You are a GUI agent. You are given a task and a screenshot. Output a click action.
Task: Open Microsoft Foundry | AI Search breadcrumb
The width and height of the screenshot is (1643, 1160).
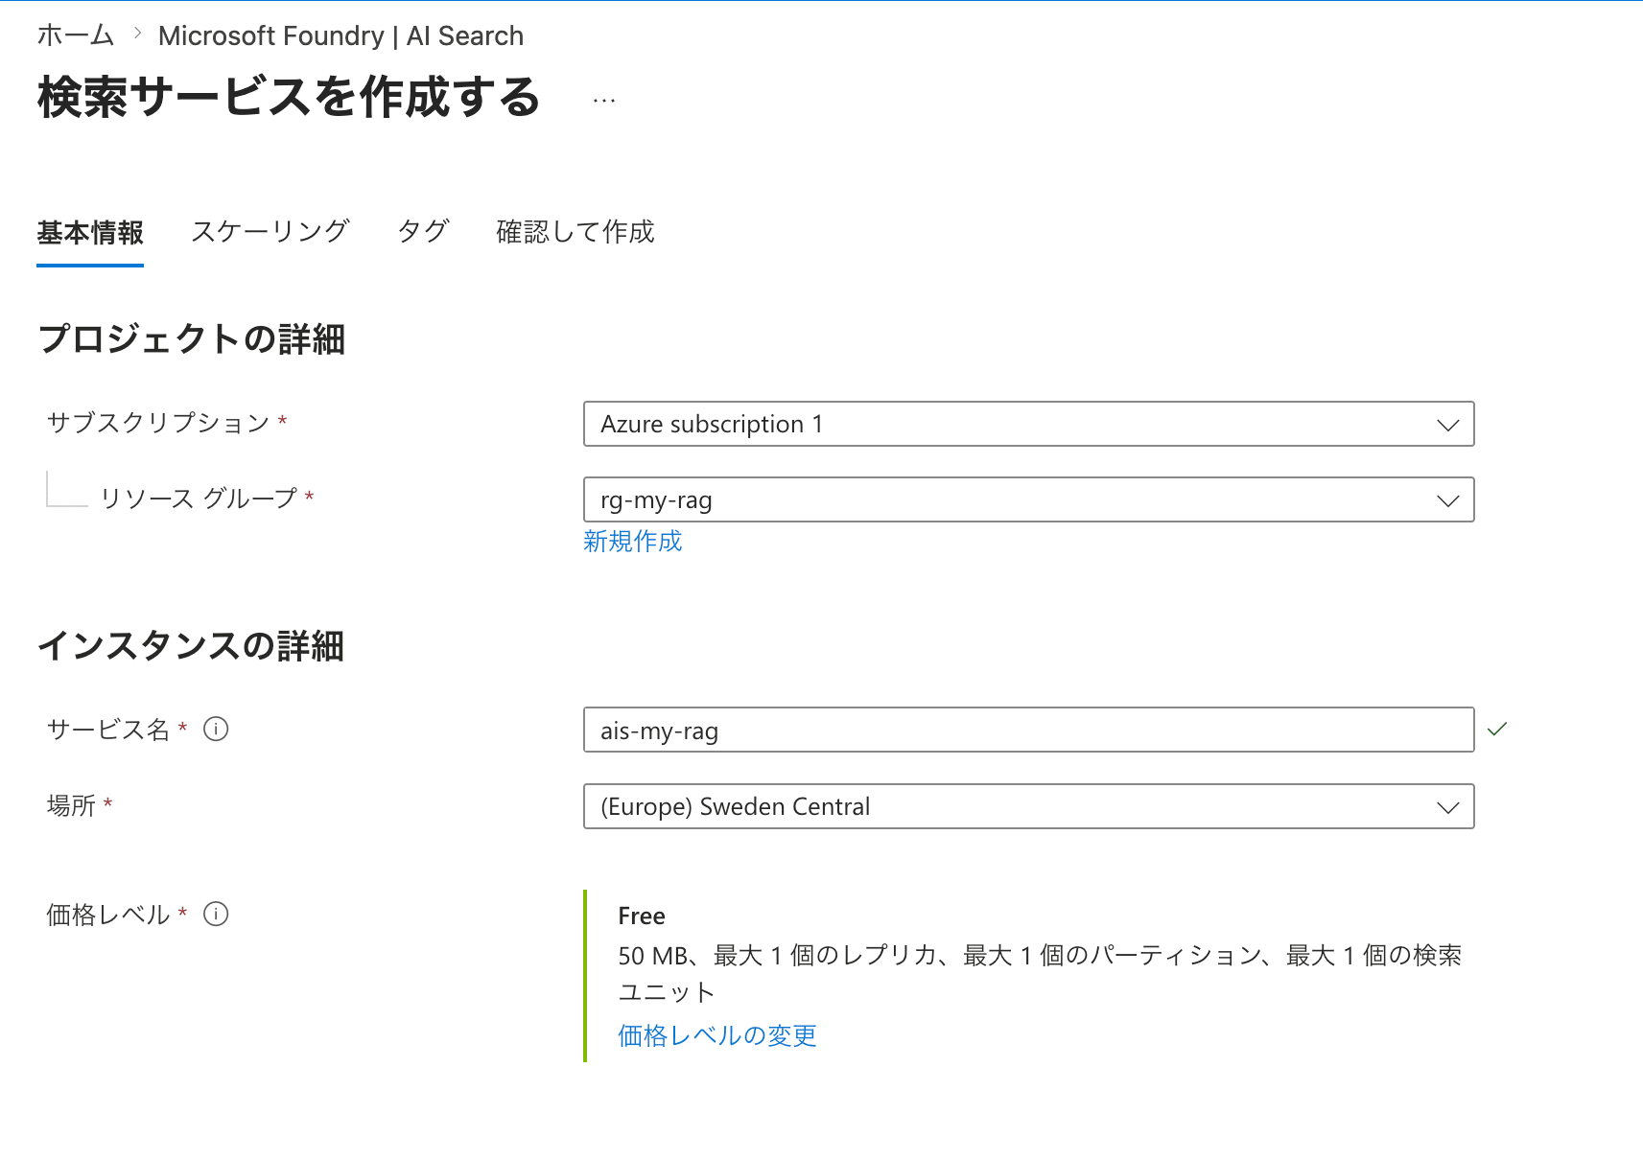tap(340, 35)
